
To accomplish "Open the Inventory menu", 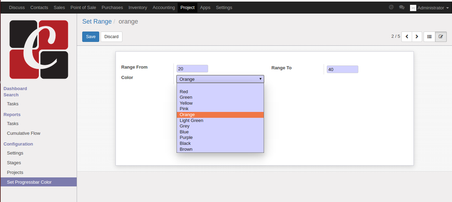I will (138, 7).
